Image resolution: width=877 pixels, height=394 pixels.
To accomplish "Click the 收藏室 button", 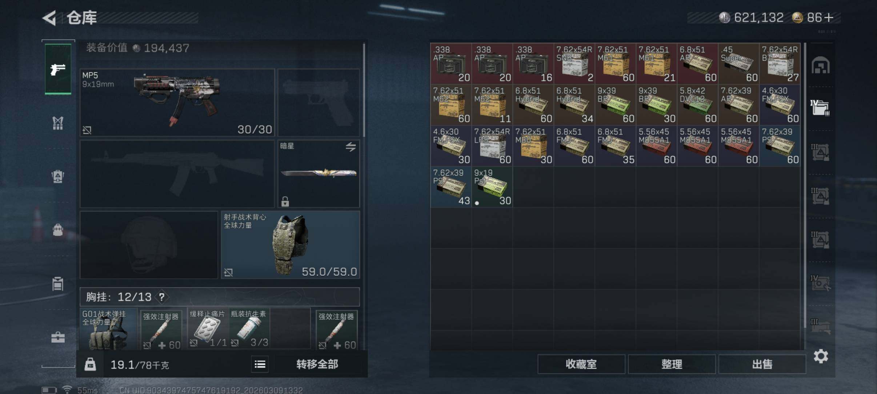I will pos(581,364).
